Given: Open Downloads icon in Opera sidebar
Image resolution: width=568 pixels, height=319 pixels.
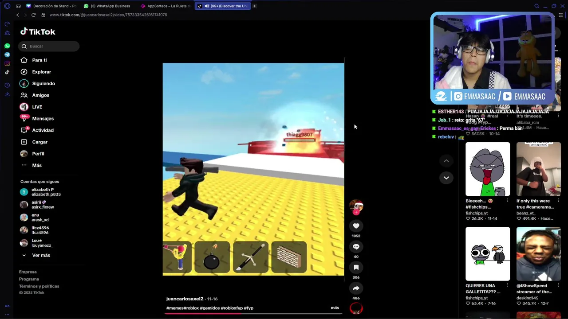Looking at the screenshot, I should pos(7,94).
